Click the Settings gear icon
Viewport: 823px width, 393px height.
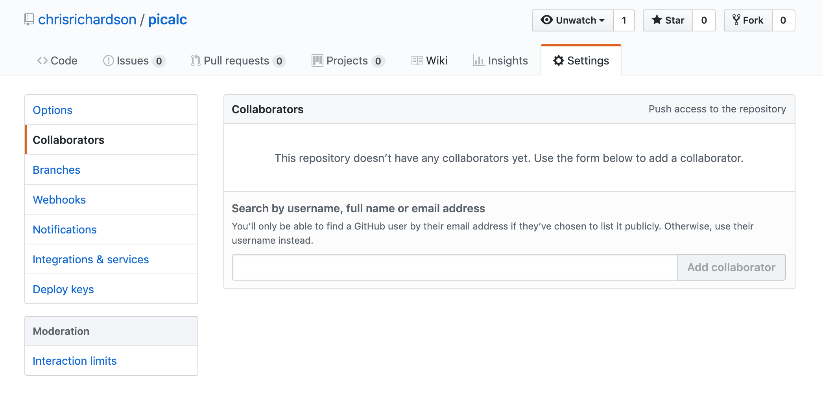click(558, 61)
